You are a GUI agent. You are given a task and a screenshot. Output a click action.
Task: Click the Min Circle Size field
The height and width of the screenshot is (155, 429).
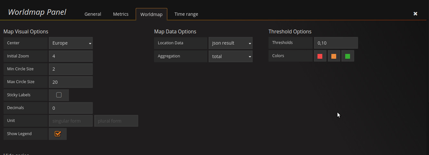pyautogui.click(x=71, y=69)
